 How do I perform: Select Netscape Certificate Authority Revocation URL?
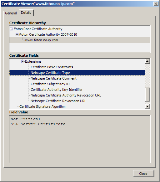(66, 95)
